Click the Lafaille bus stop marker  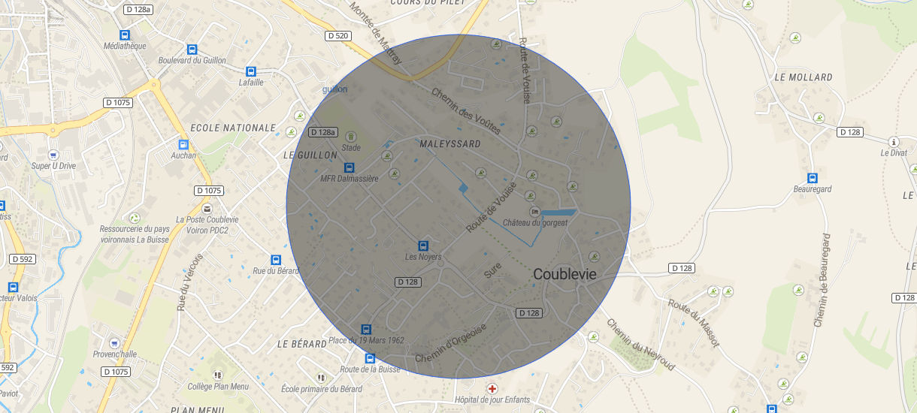(251, 71)
